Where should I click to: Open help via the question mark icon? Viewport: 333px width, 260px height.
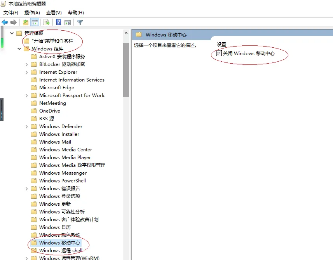point(58,22)
